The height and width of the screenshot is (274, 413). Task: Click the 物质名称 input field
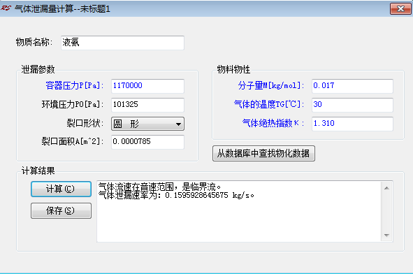pos(122,43)
